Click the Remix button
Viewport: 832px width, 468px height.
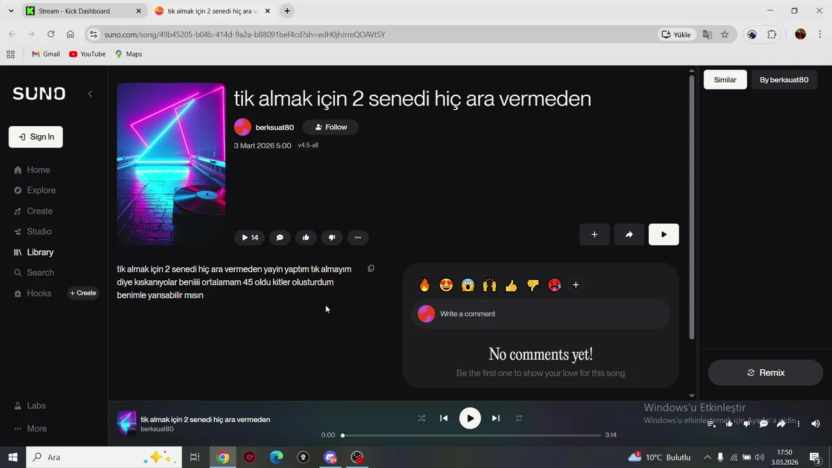pyautogui.click(x=766, y=372)
